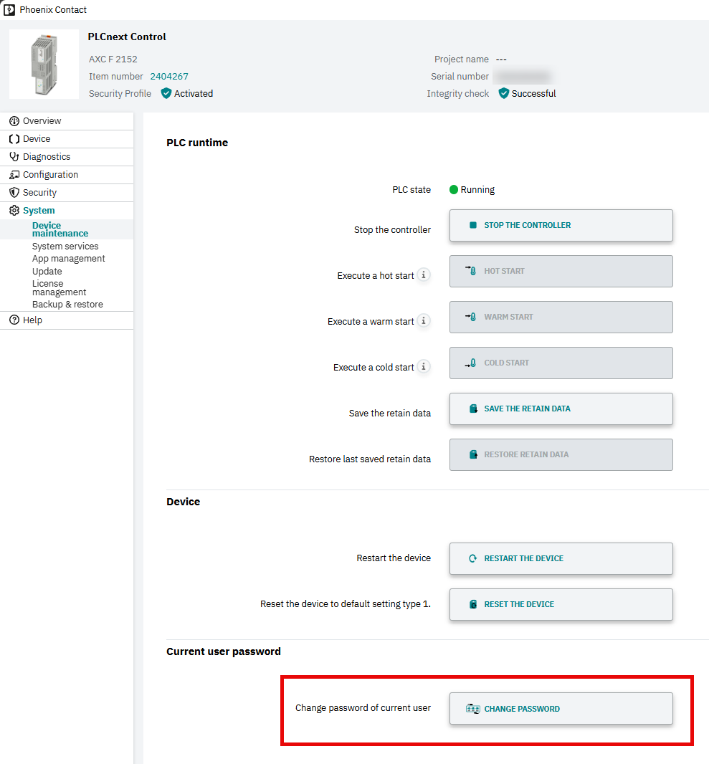709x764 pixels.
Task: Click the Device braces icon
Action: (14, 139)
